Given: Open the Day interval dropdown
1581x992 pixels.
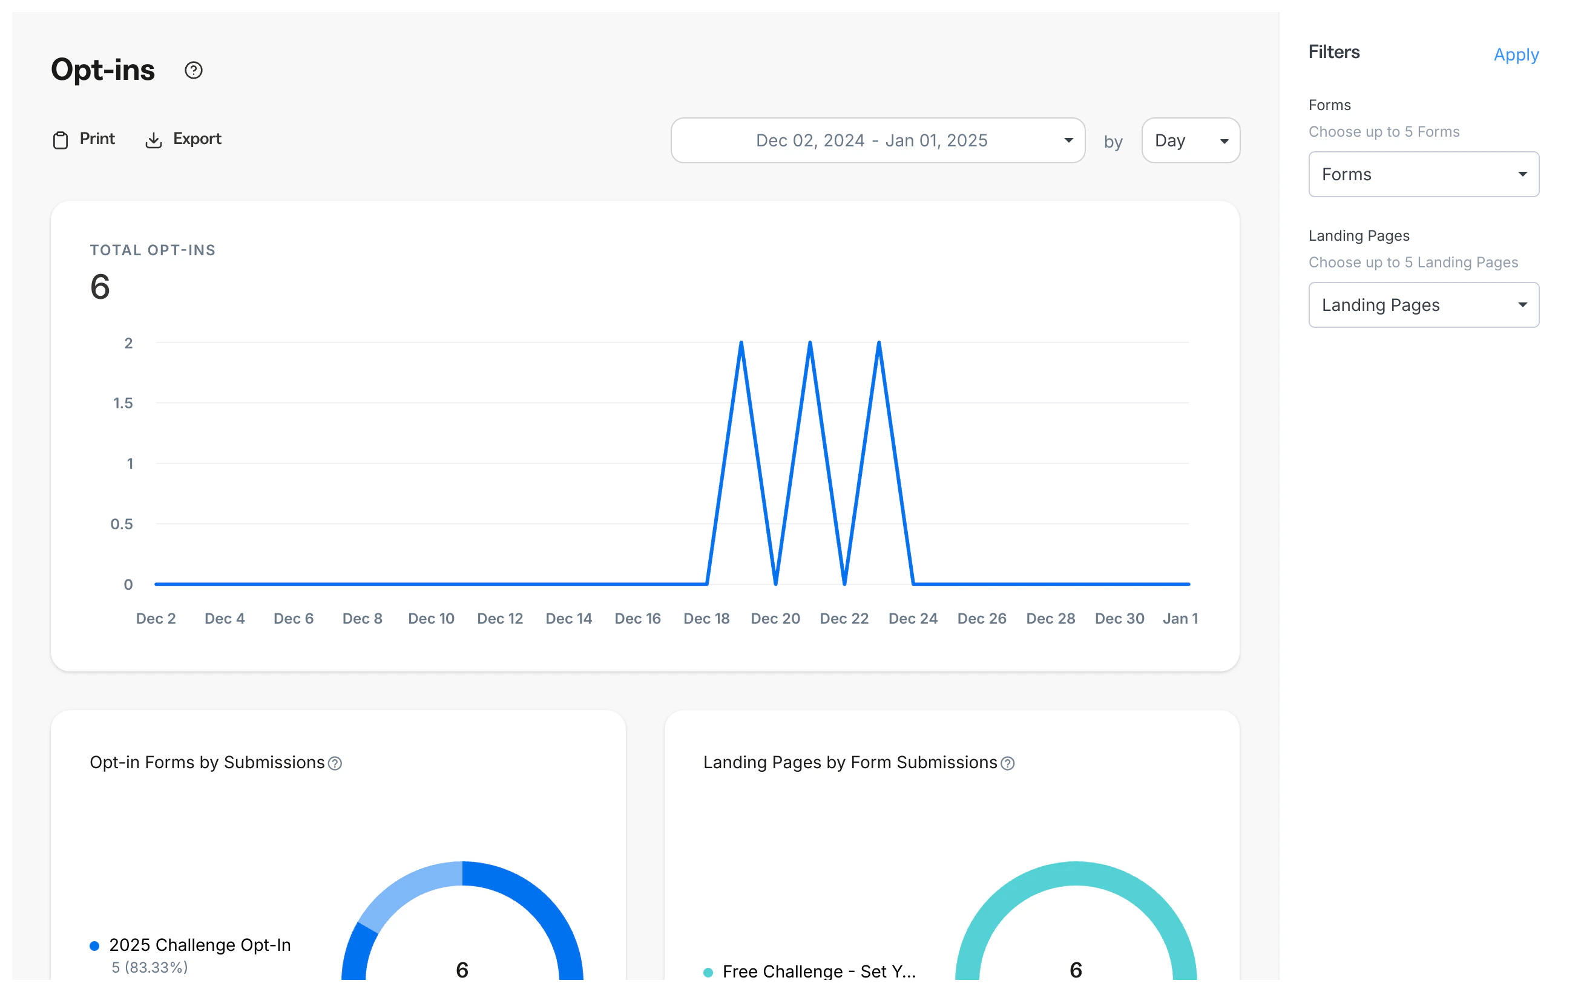Looking at the screenshot, I should [1191, 140].
